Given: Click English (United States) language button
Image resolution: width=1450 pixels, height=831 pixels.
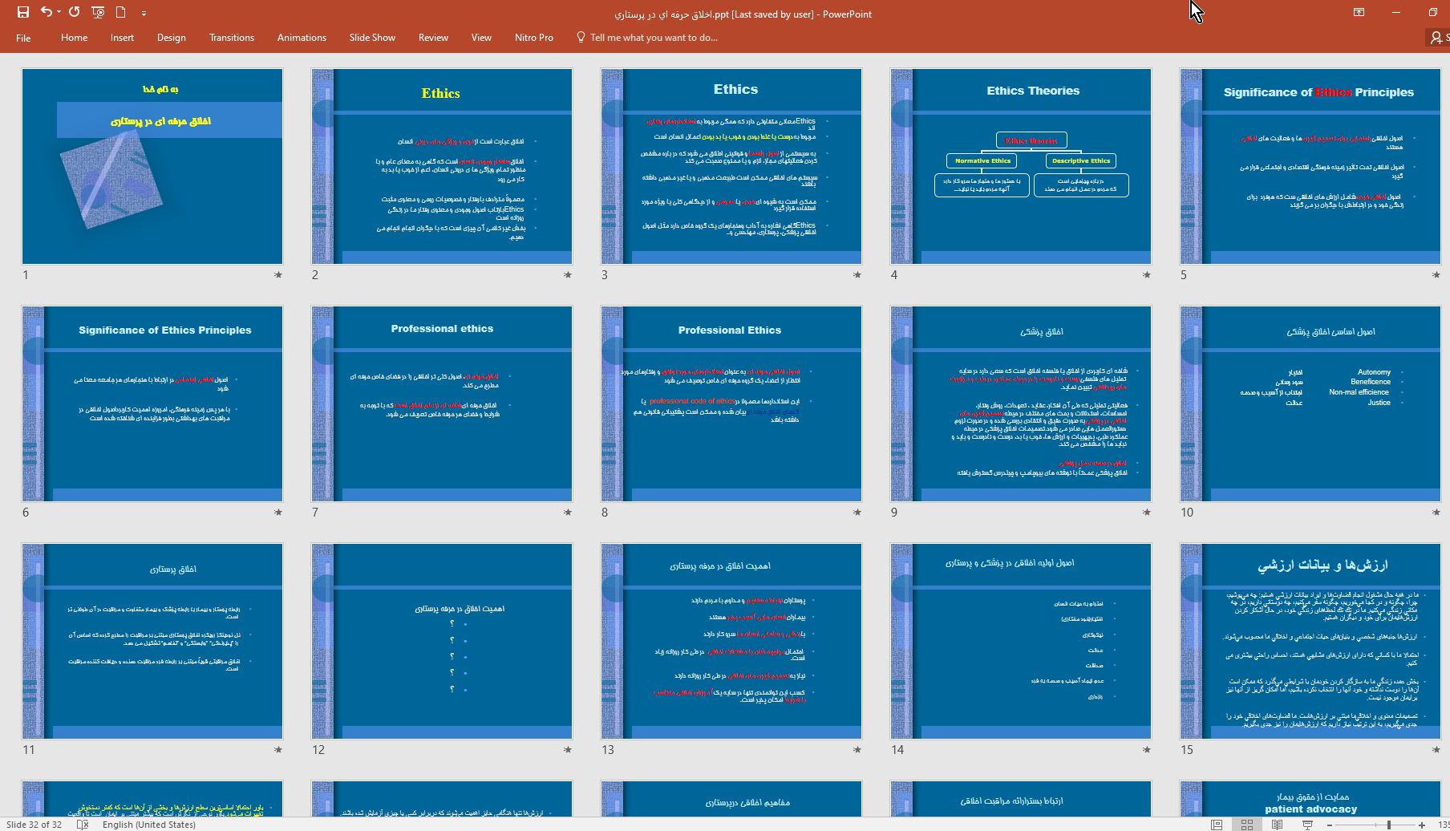Looking at the screenshot, I should point(148,825).
